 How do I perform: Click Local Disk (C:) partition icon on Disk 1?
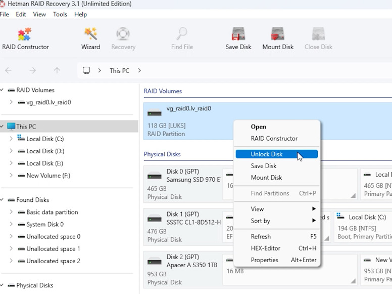pyautogui.click(x=340, y=216)
